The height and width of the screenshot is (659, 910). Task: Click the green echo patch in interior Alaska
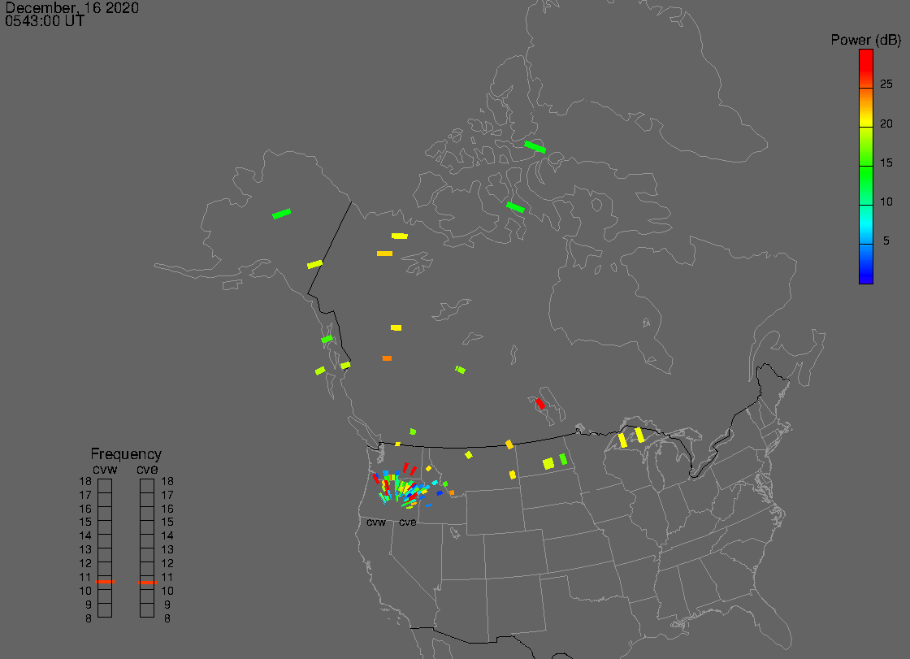tap(281, 214)
